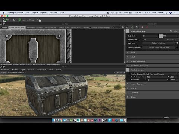Close the 3D View panel with X icon
The width and height of the screenshot is (179, 134).
coord(1,67)
